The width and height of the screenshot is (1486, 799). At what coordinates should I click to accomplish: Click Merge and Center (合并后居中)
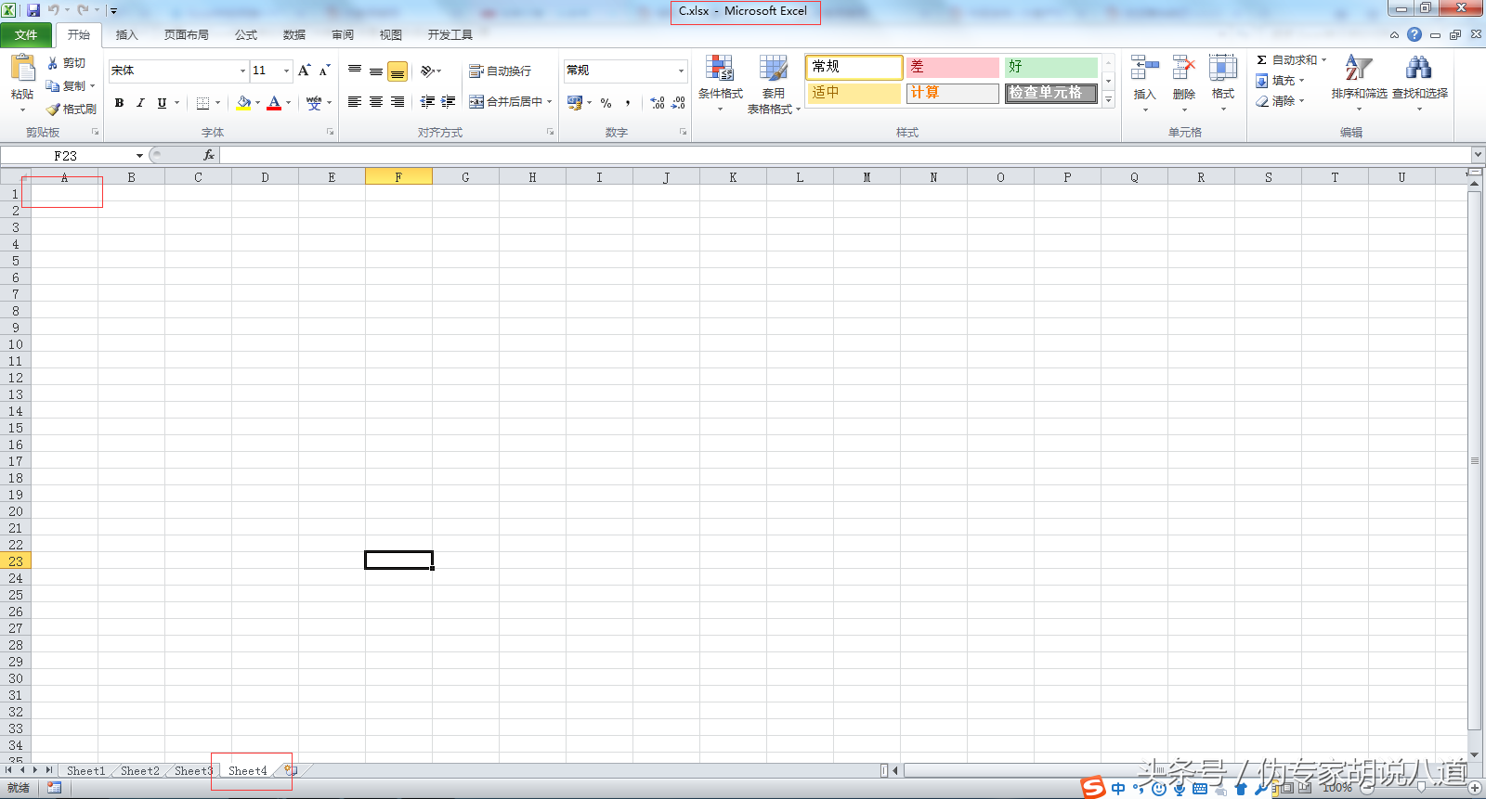(x=506, y=102)
